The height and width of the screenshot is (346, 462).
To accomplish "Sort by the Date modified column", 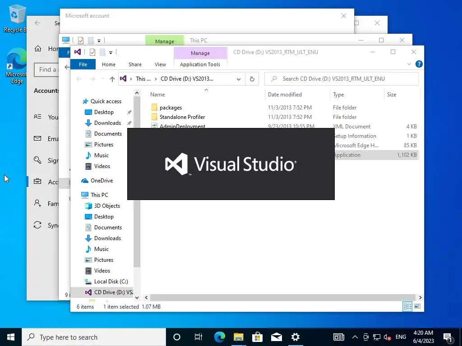I will pos(285,95).
